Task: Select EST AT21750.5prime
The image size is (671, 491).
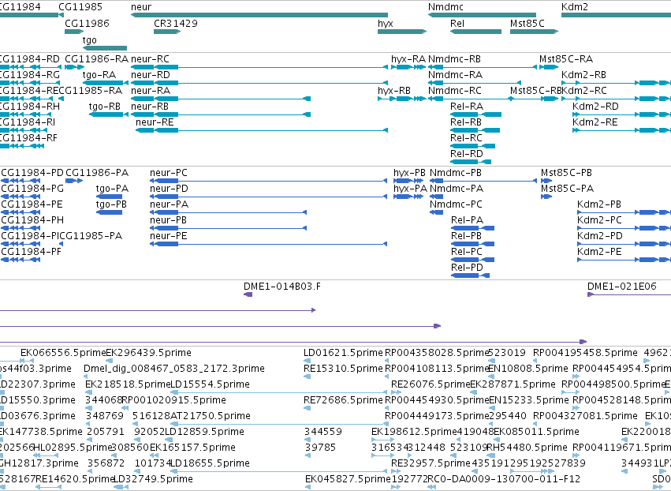Action: coord(211,416)
